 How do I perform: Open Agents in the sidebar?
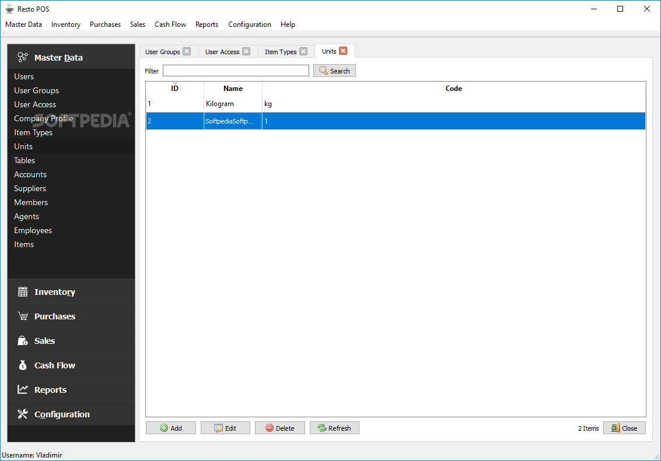click(27, 216)
